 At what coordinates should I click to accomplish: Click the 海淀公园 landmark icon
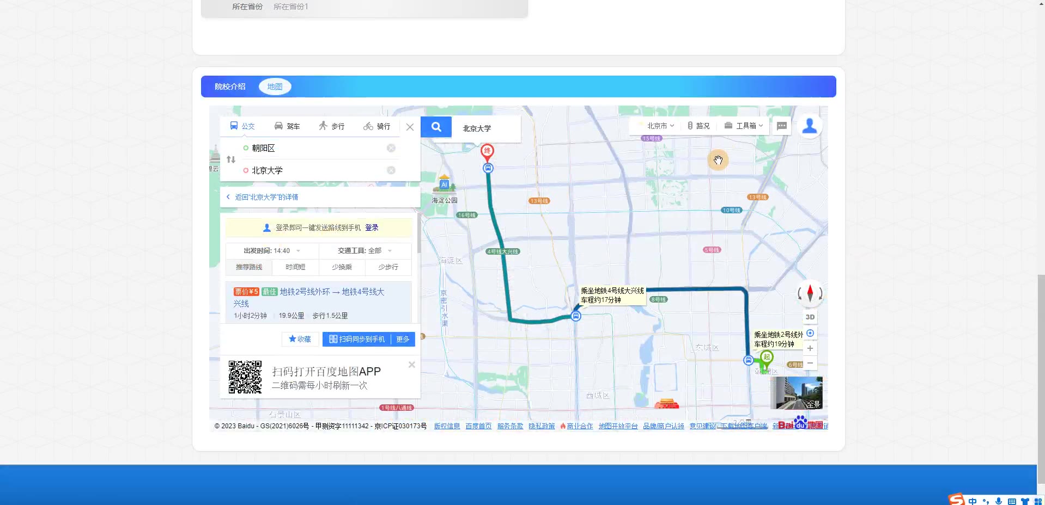444,183
